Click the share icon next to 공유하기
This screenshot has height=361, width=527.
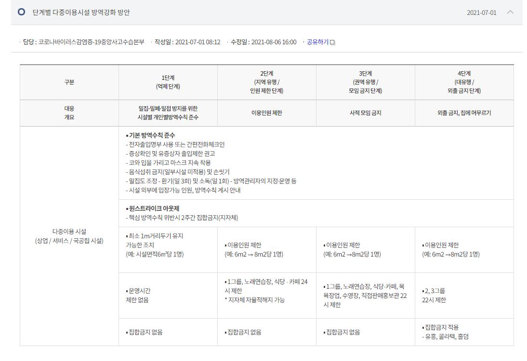[332, 42]
